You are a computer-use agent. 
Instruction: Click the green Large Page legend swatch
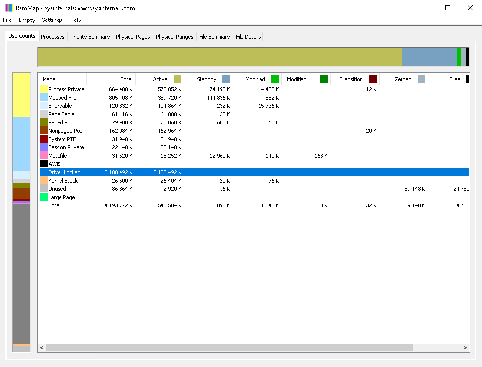point(44,197)
